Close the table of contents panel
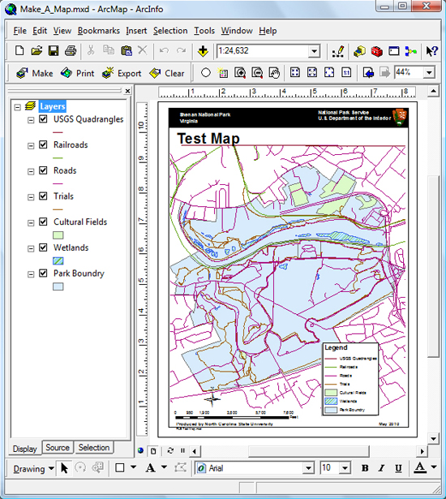This screenshot has height=499, width=446. (x=127, y=91)
